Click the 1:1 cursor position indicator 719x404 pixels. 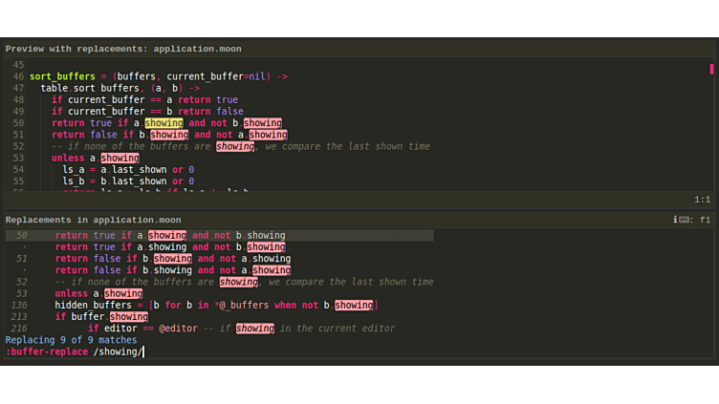pos(702,200)
